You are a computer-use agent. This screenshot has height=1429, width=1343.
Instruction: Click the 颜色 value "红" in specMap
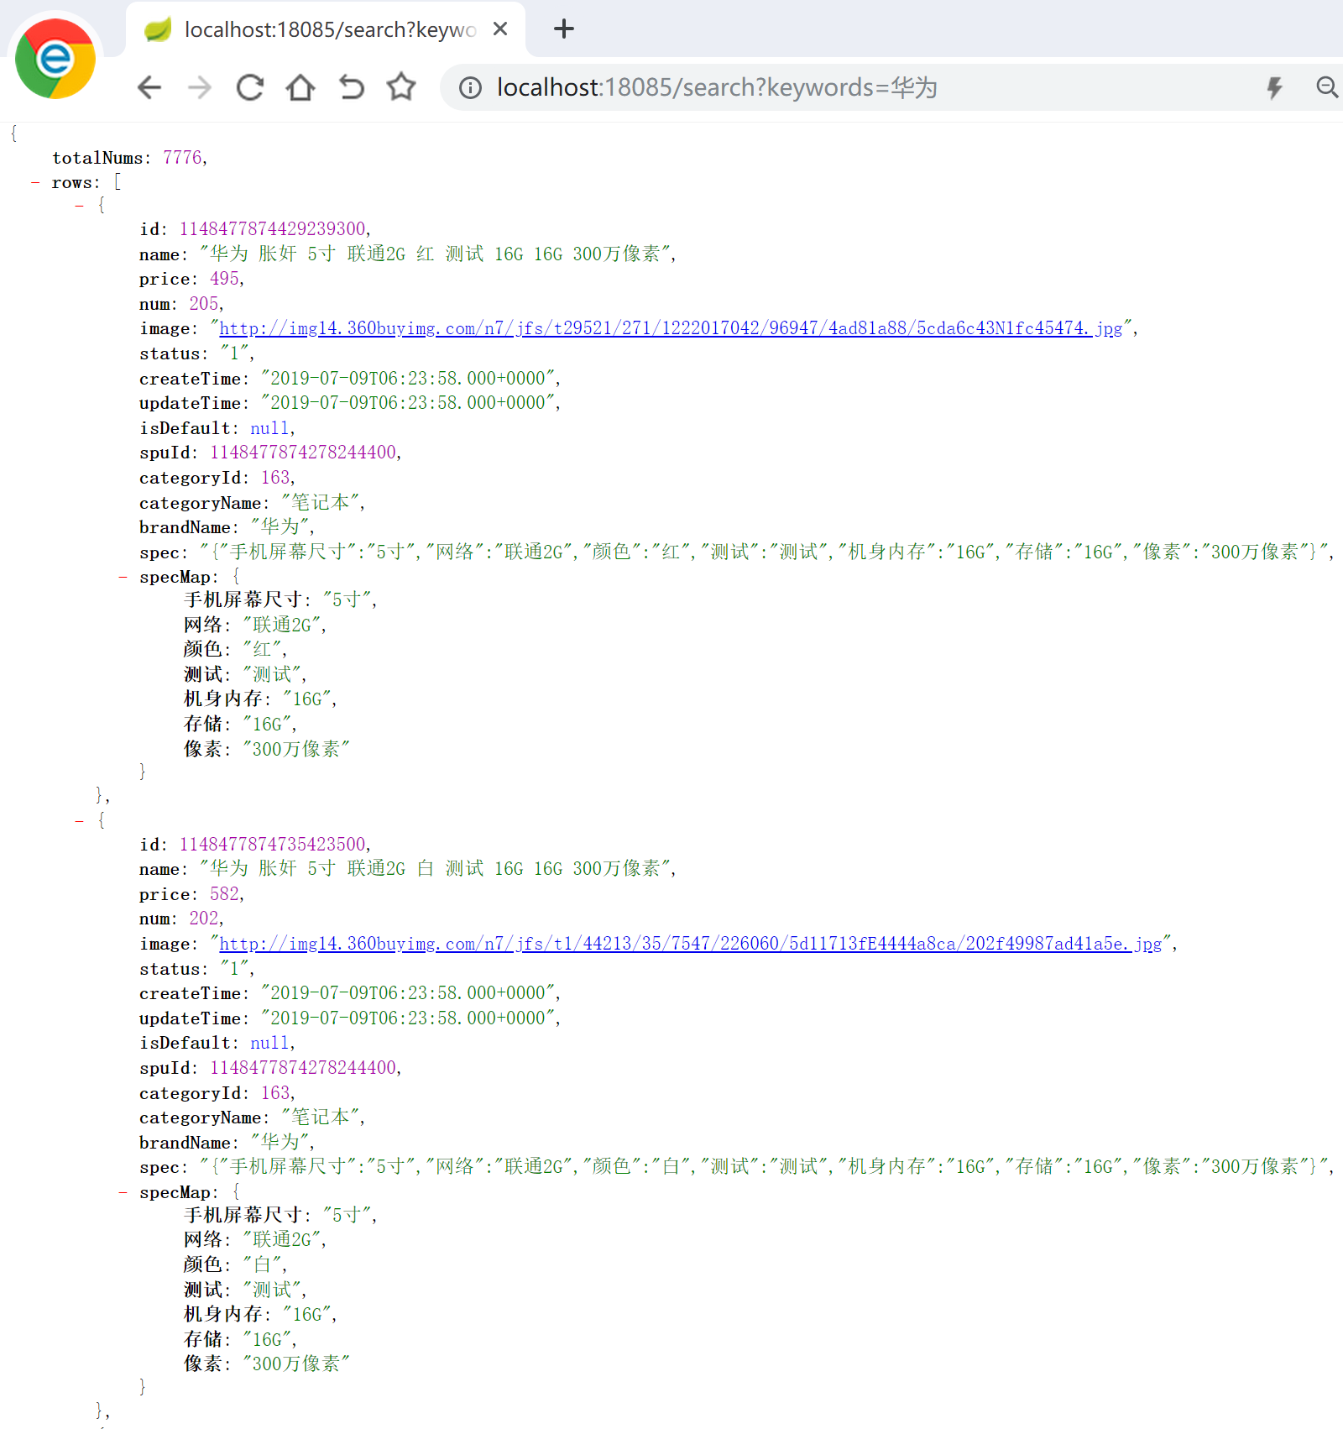(x=263, y=649)
